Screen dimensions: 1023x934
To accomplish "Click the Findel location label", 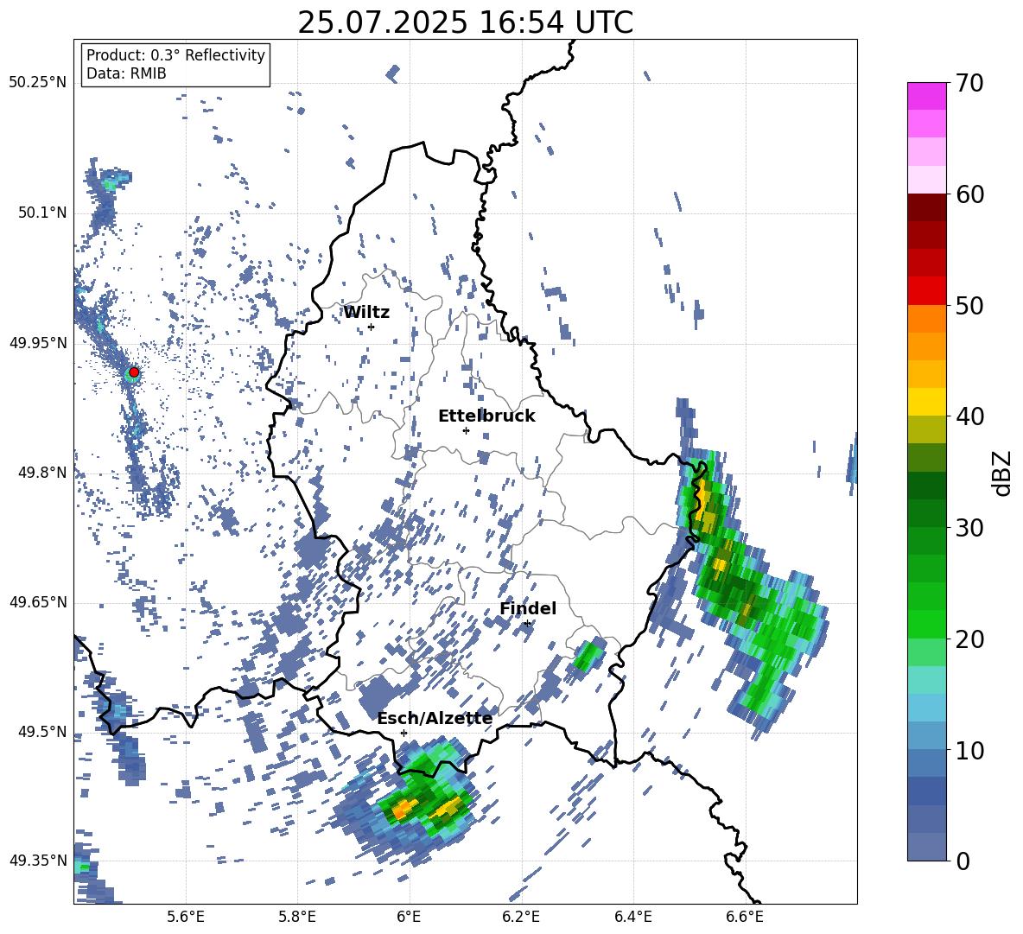I will (x=528, y=608).
